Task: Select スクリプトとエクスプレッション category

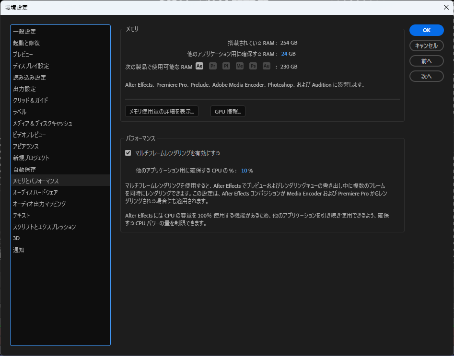Action: coord(45,227)
